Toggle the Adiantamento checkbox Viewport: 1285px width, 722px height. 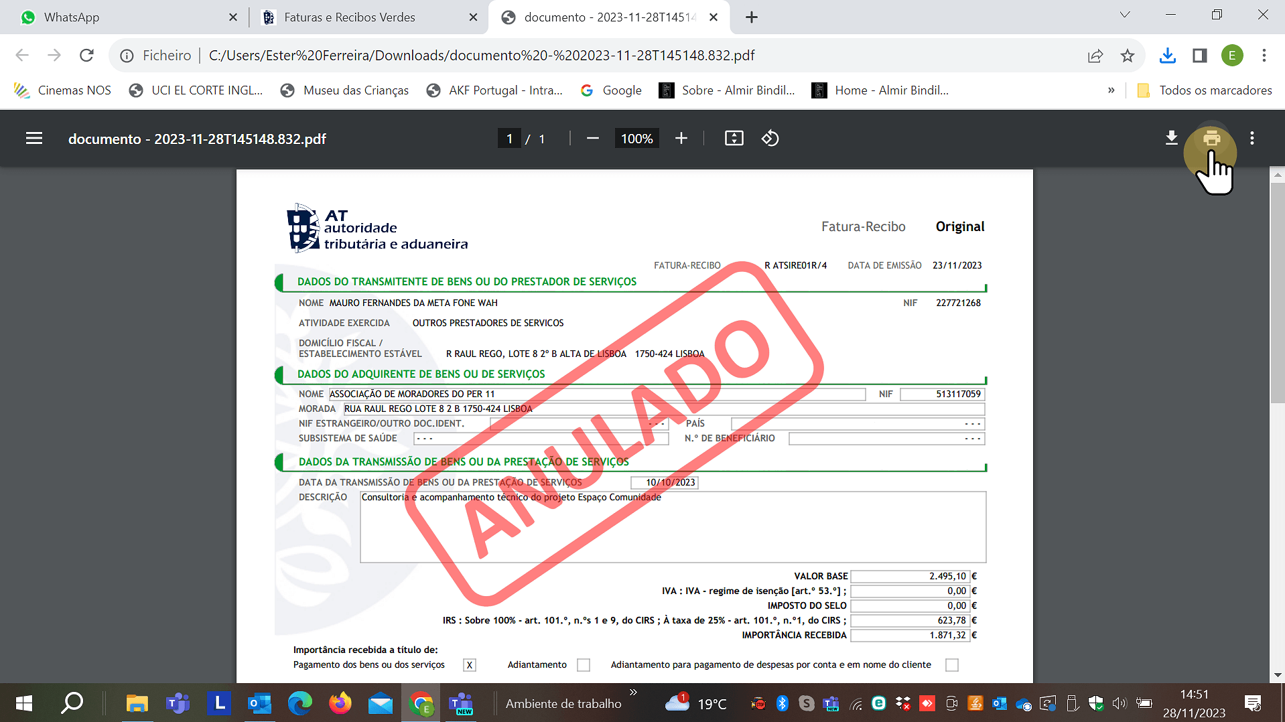(584, 665)
